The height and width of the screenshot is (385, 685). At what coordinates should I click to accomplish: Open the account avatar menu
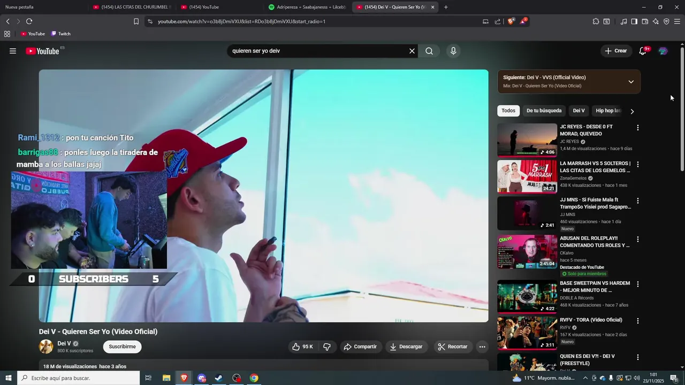tap(663, 51)
